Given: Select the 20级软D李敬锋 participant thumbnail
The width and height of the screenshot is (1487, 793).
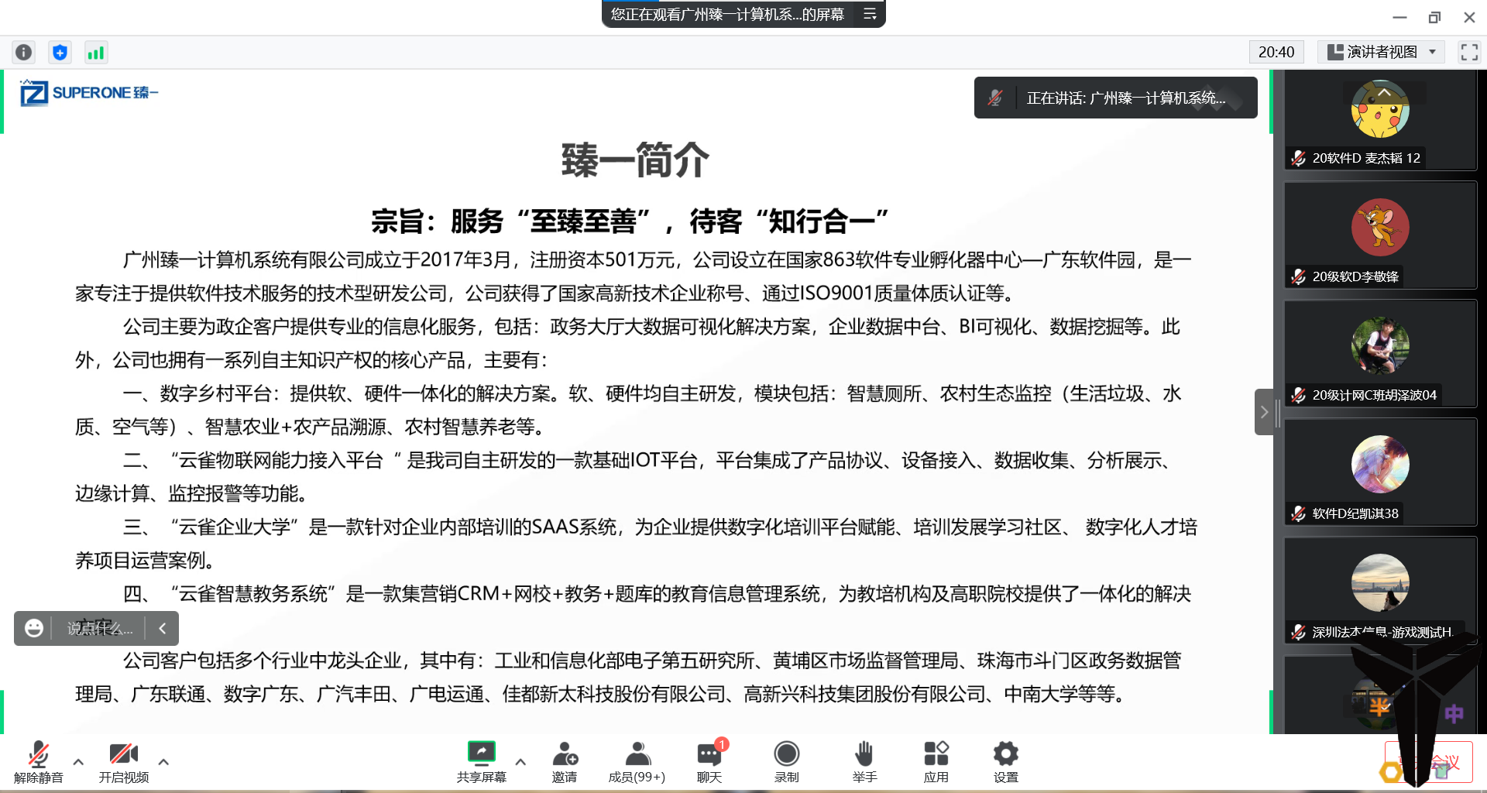Looking at the screenshot, I should [1380, 235].
